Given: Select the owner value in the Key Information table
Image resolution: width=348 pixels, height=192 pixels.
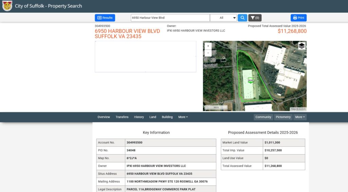Looking at the screenshot, I should (x=156, y=166).
